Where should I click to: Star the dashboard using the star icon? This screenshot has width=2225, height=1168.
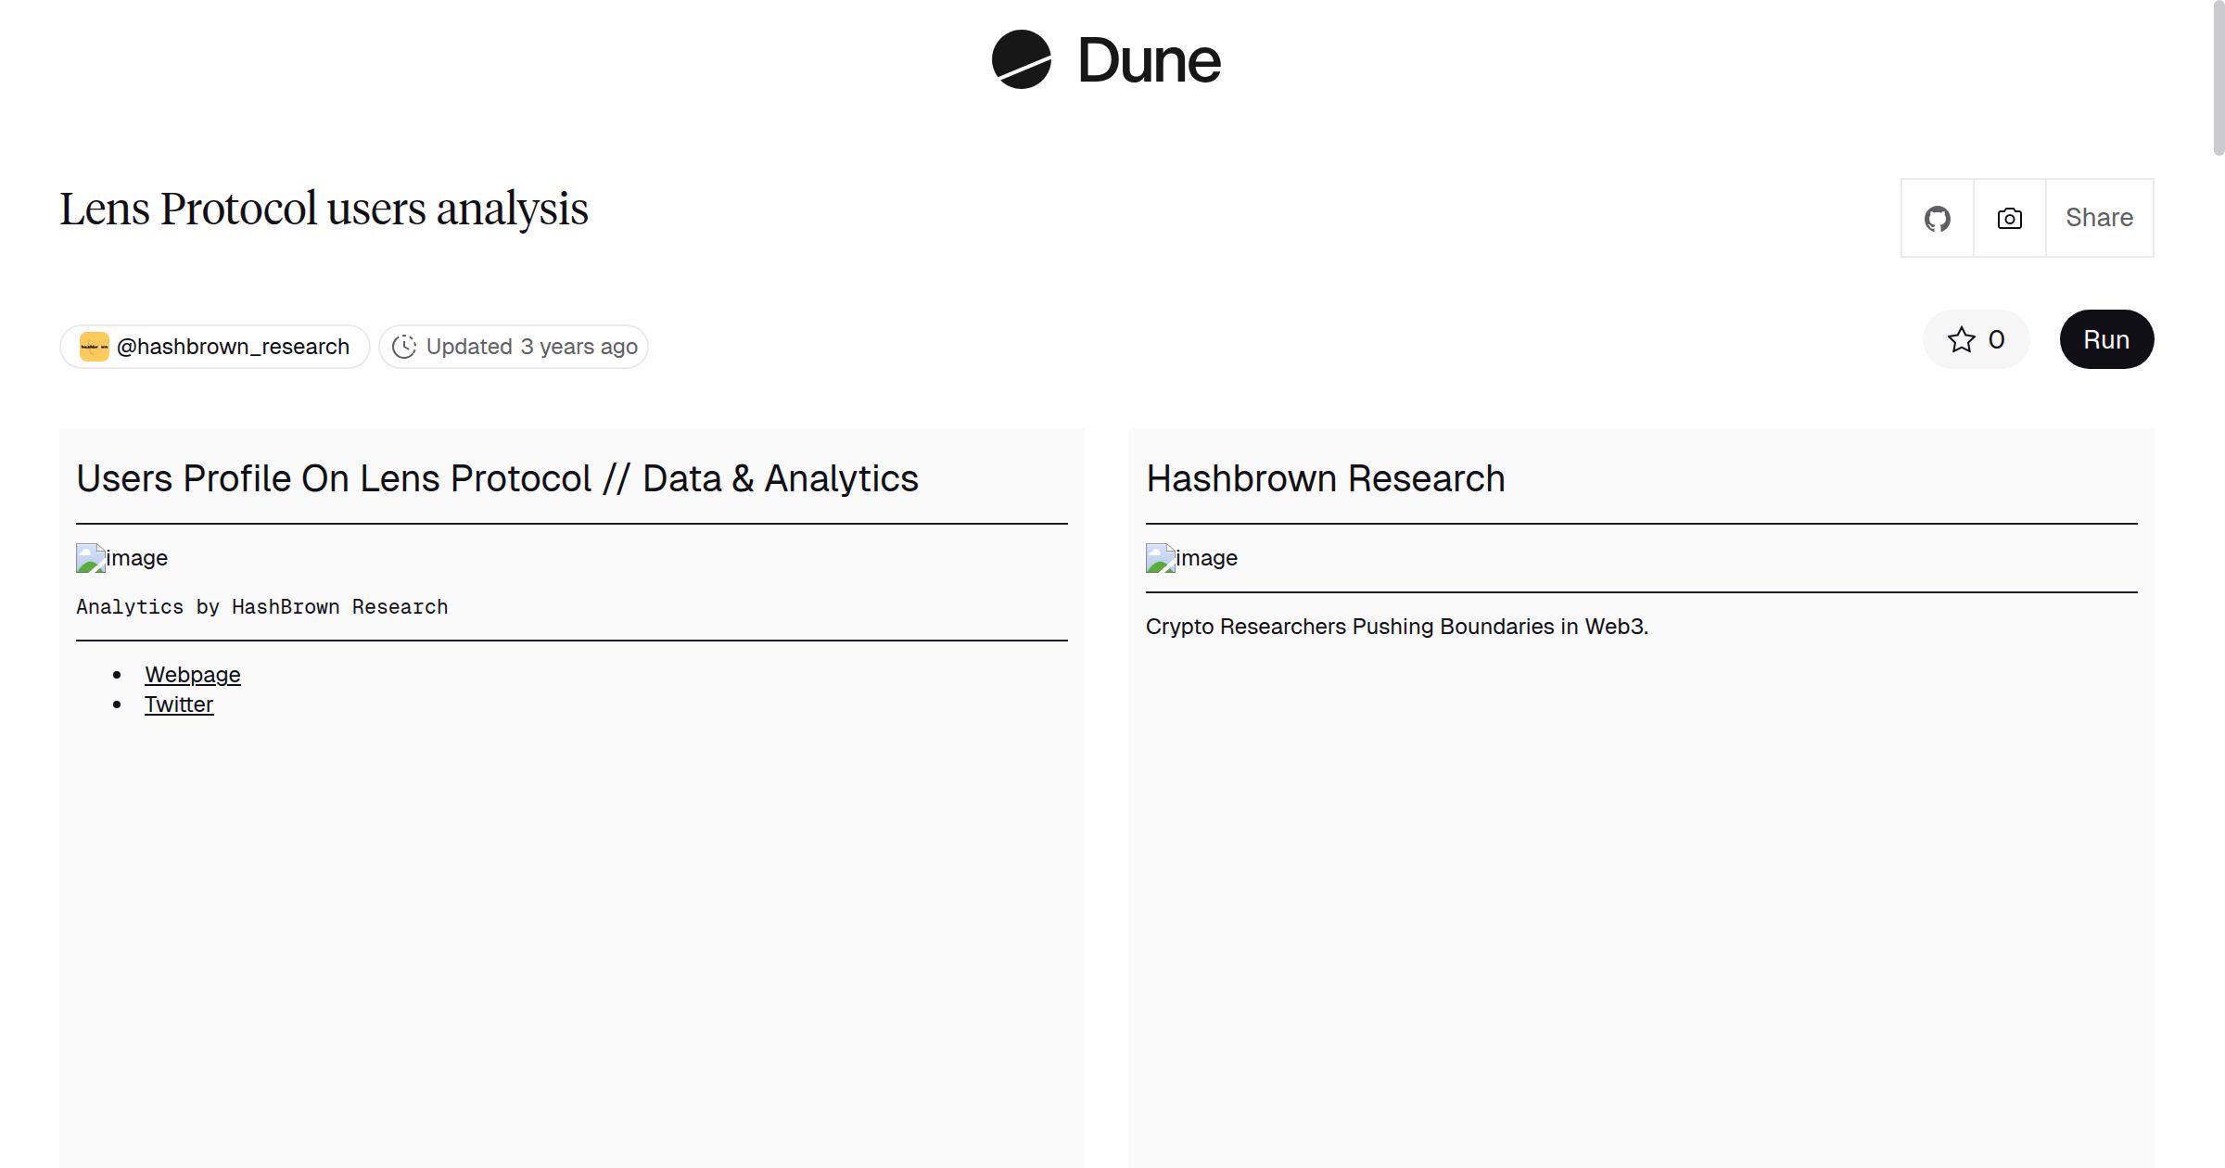click(1960, 340)
